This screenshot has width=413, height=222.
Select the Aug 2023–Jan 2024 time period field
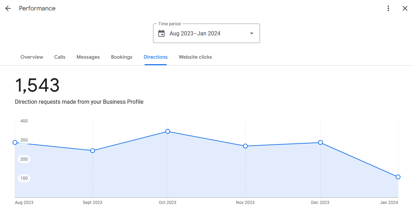point(206,33)
